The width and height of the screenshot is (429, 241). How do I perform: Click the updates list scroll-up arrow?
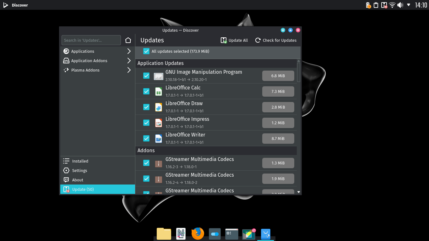pos(299,61)
